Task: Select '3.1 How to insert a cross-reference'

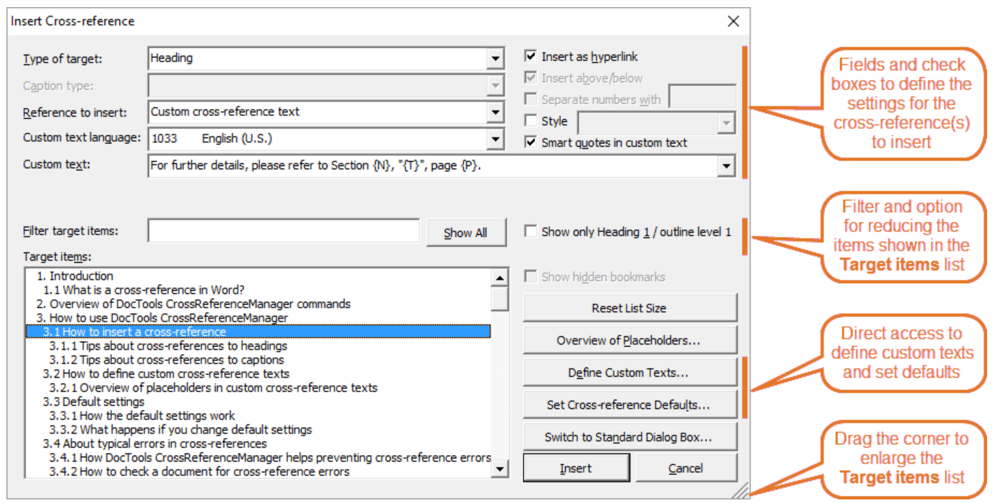Action: [258, 332]
